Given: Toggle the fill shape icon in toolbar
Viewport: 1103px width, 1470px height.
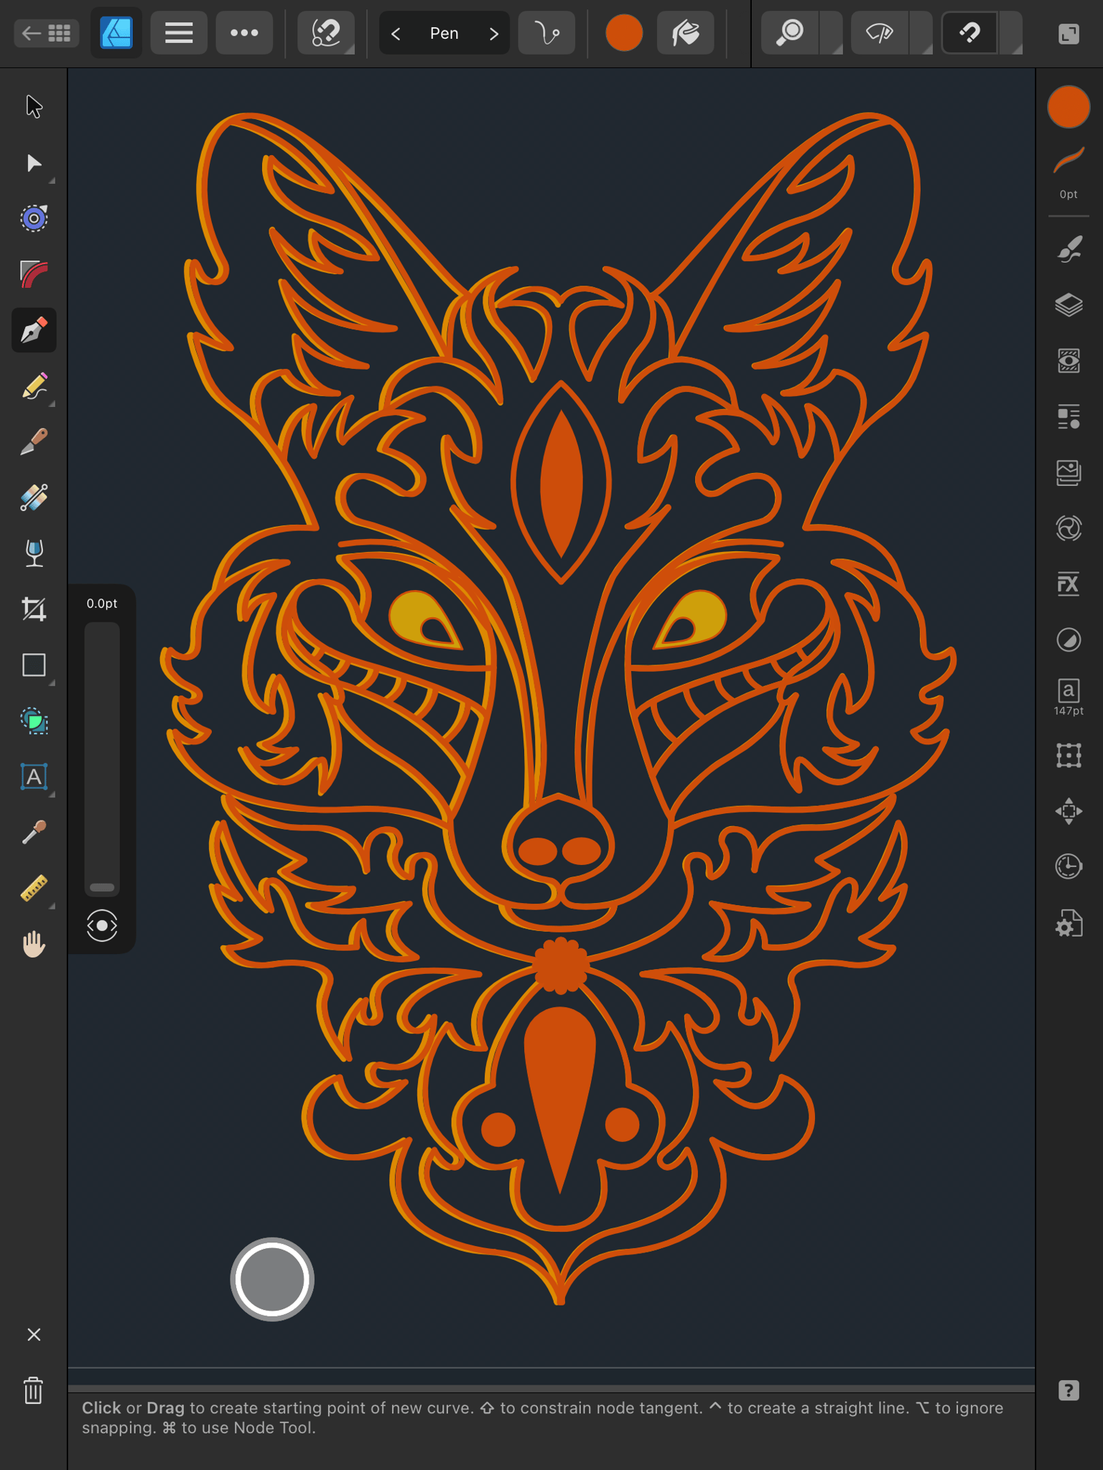Looking at the screenshot, I should pyautogui.click(x=686, y=33).
